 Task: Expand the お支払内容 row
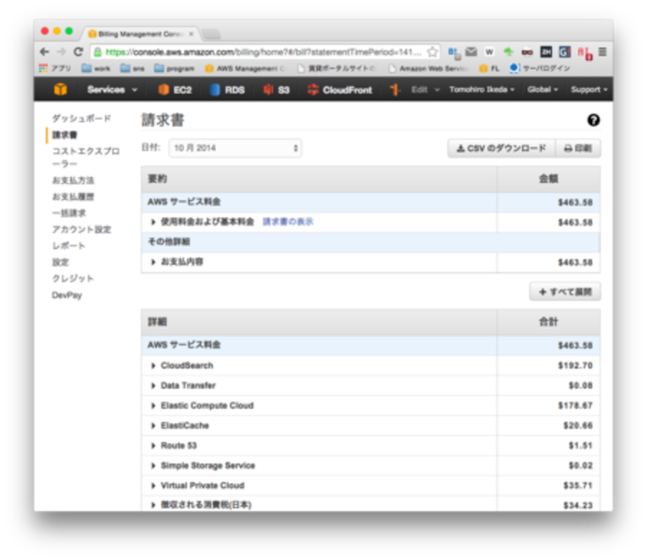[153, 262]
